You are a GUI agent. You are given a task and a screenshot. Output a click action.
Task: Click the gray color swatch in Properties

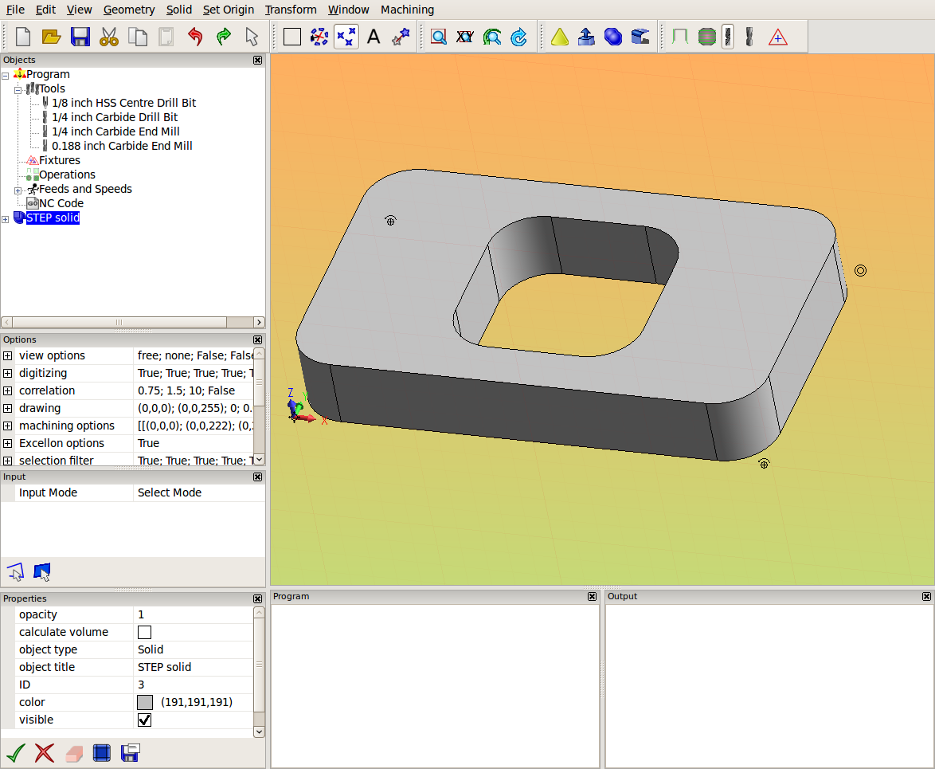click(x=145, y=702)
